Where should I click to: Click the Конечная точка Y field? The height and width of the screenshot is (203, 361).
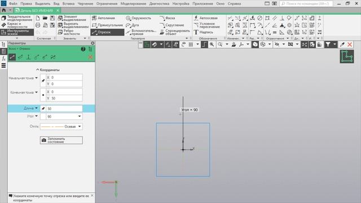(64, 98)
